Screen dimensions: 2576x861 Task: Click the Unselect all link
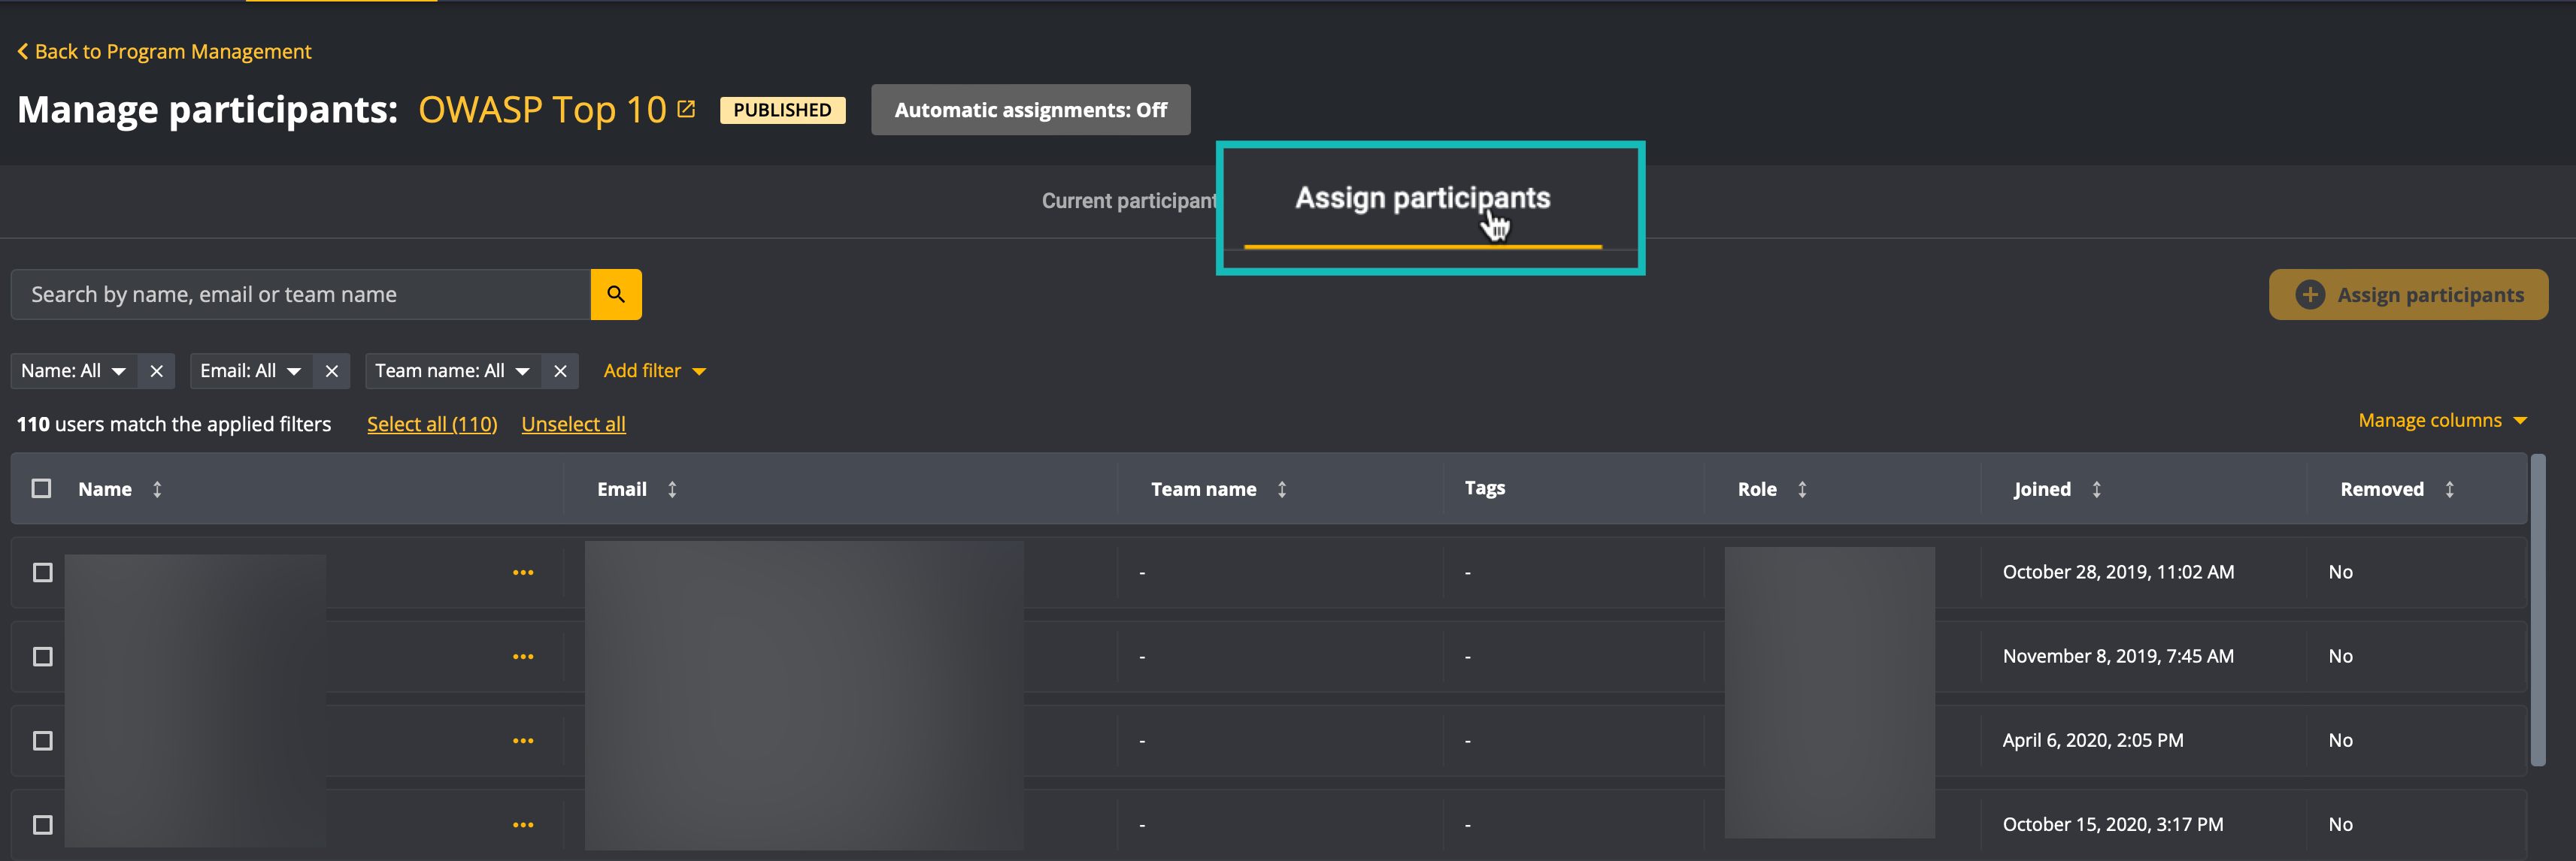point(573,424)
